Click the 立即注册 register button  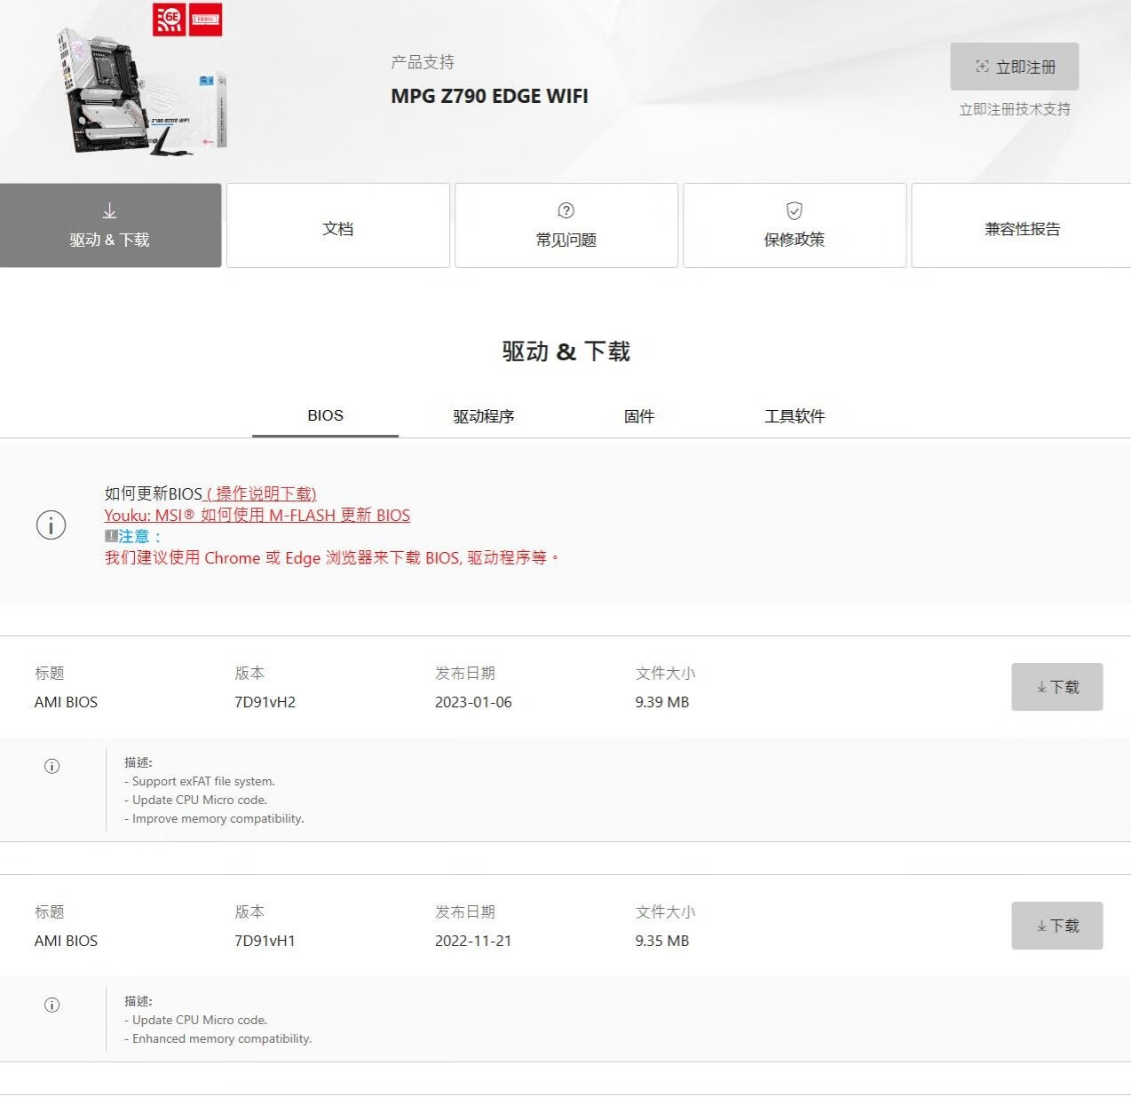coord(1015,67)
